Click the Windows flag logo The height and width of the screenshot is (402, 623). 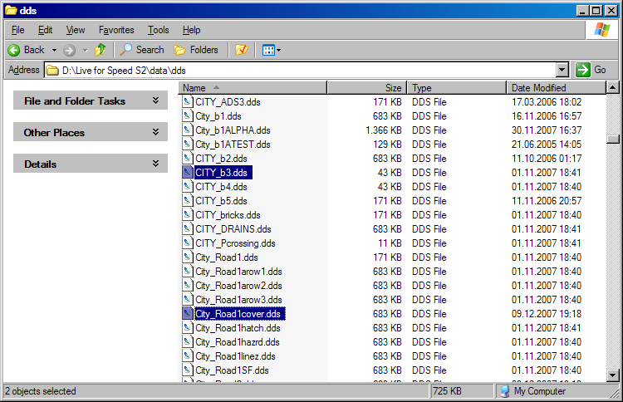[602, 30]
